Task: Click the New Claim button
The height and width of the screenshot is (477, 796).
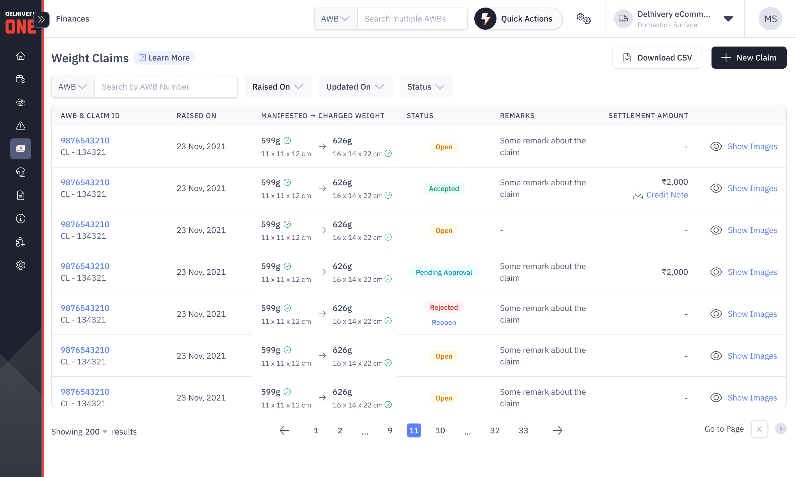Action: (x=749, y=58)
